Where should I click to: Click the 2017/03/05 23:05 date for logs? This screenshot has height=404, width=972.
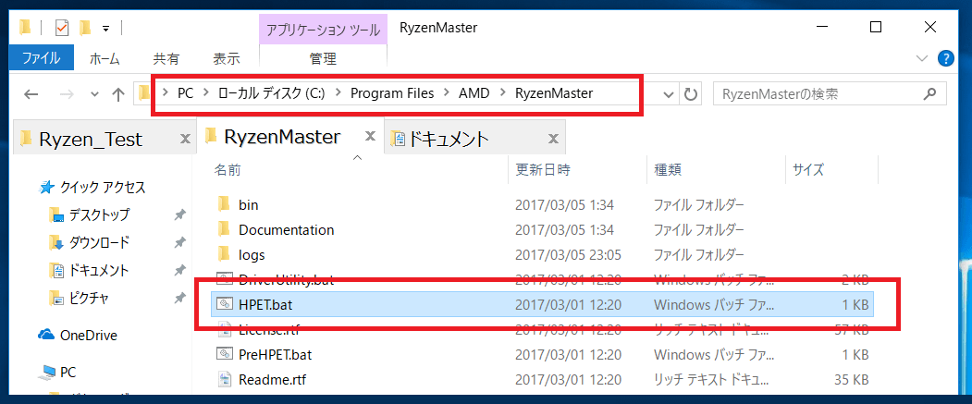(569, 254)
